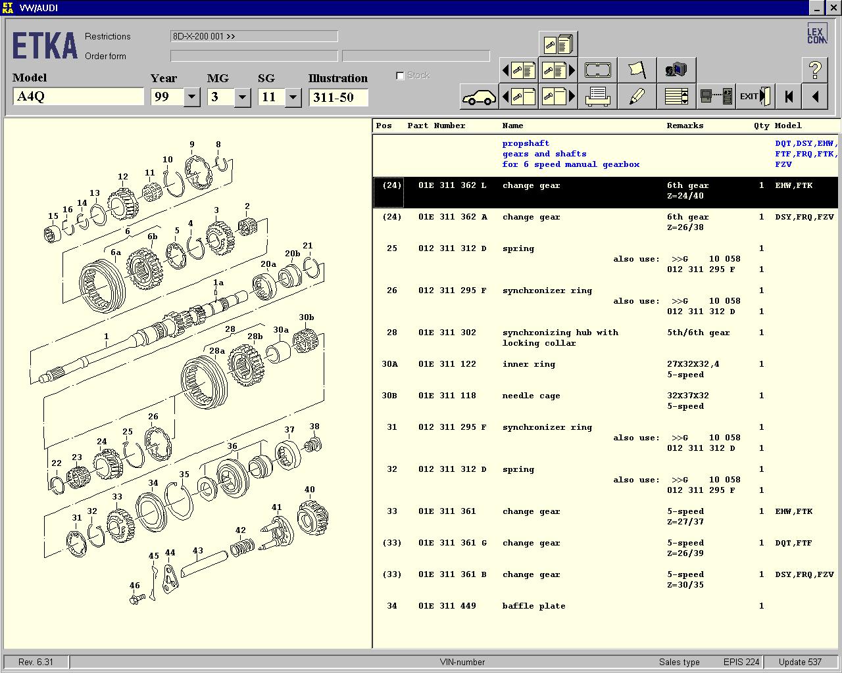The image size is (842, 673).
Task: Click the data transfer connection icon
Action: click(x=716, y=97)
